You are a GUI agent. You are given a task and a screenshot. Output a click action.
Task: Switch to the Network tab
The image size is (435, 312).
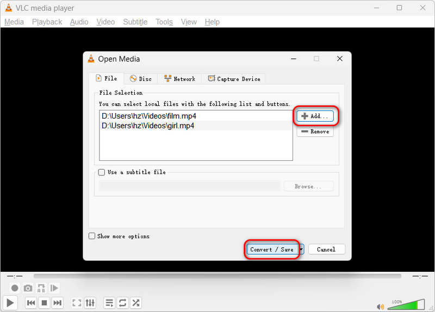179,79
